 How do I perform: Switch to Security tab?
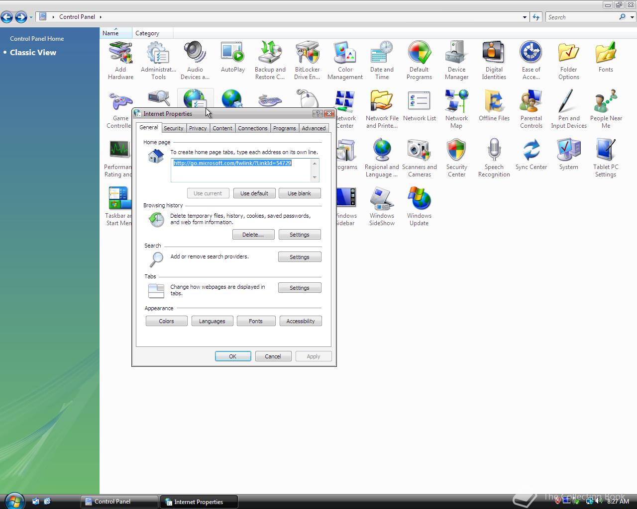(173, 128)
